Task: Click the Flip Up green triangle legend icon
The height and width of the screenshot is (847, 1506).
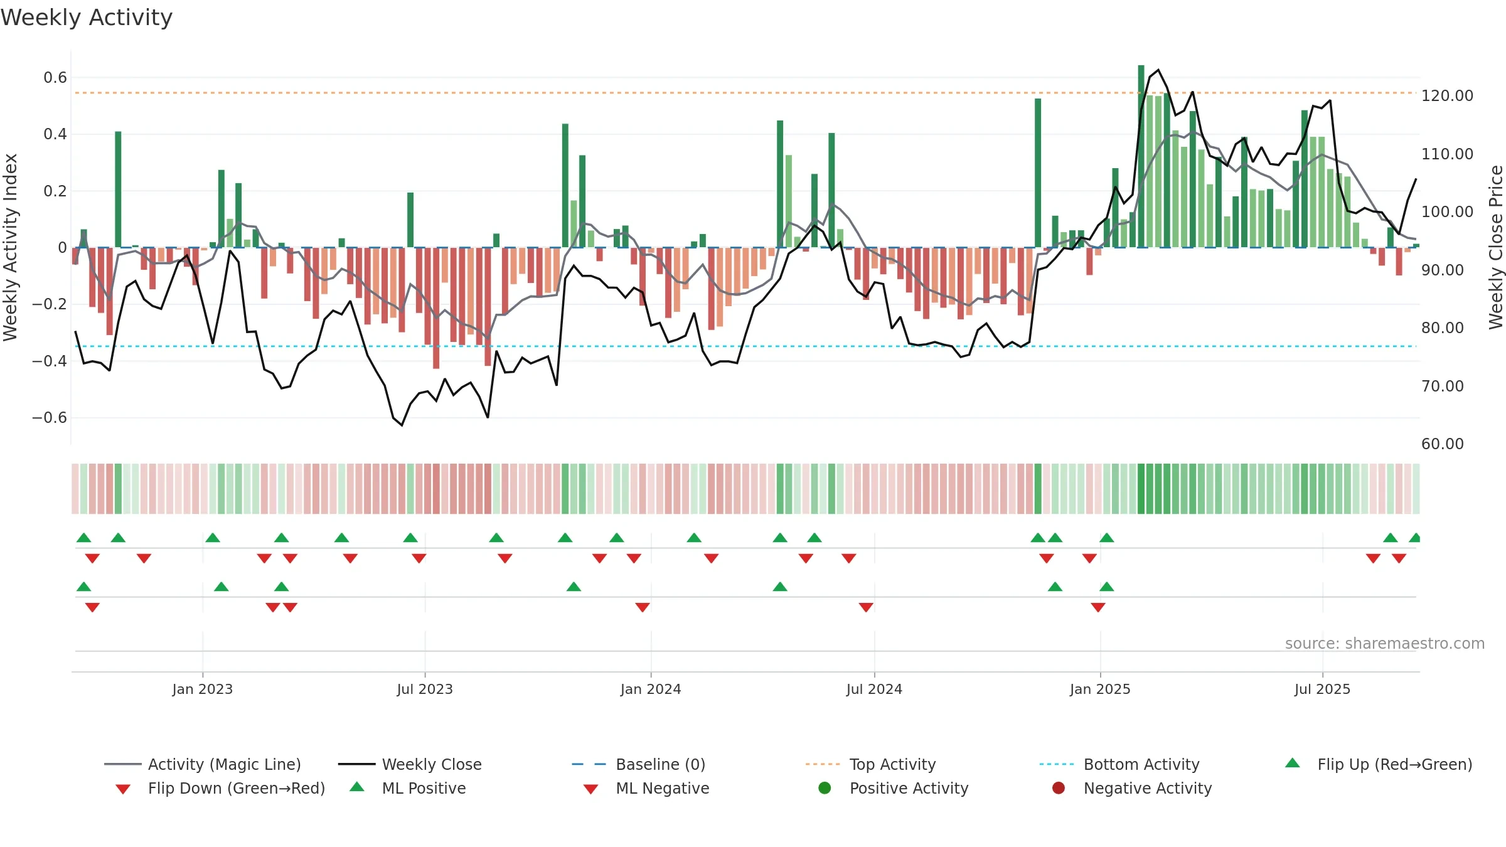Action: pyautogui.click(x=1292, y=763)
